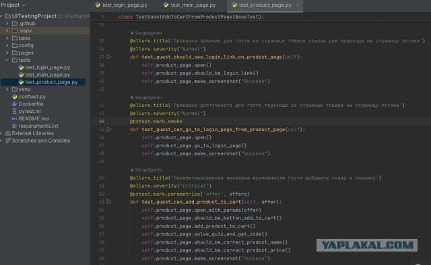This screenshot has width=431, height=265.
Task: Run test_guest_should_see_login_link_on_product_page via gutter icon
Action: (x=109, y=57)
